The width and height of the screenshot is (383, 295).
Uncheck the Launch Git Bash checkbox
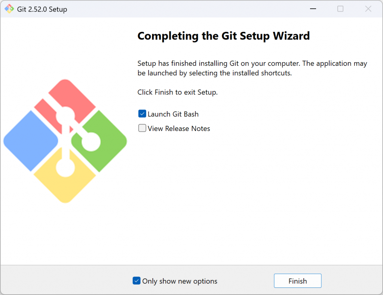[x=142, y=114]
